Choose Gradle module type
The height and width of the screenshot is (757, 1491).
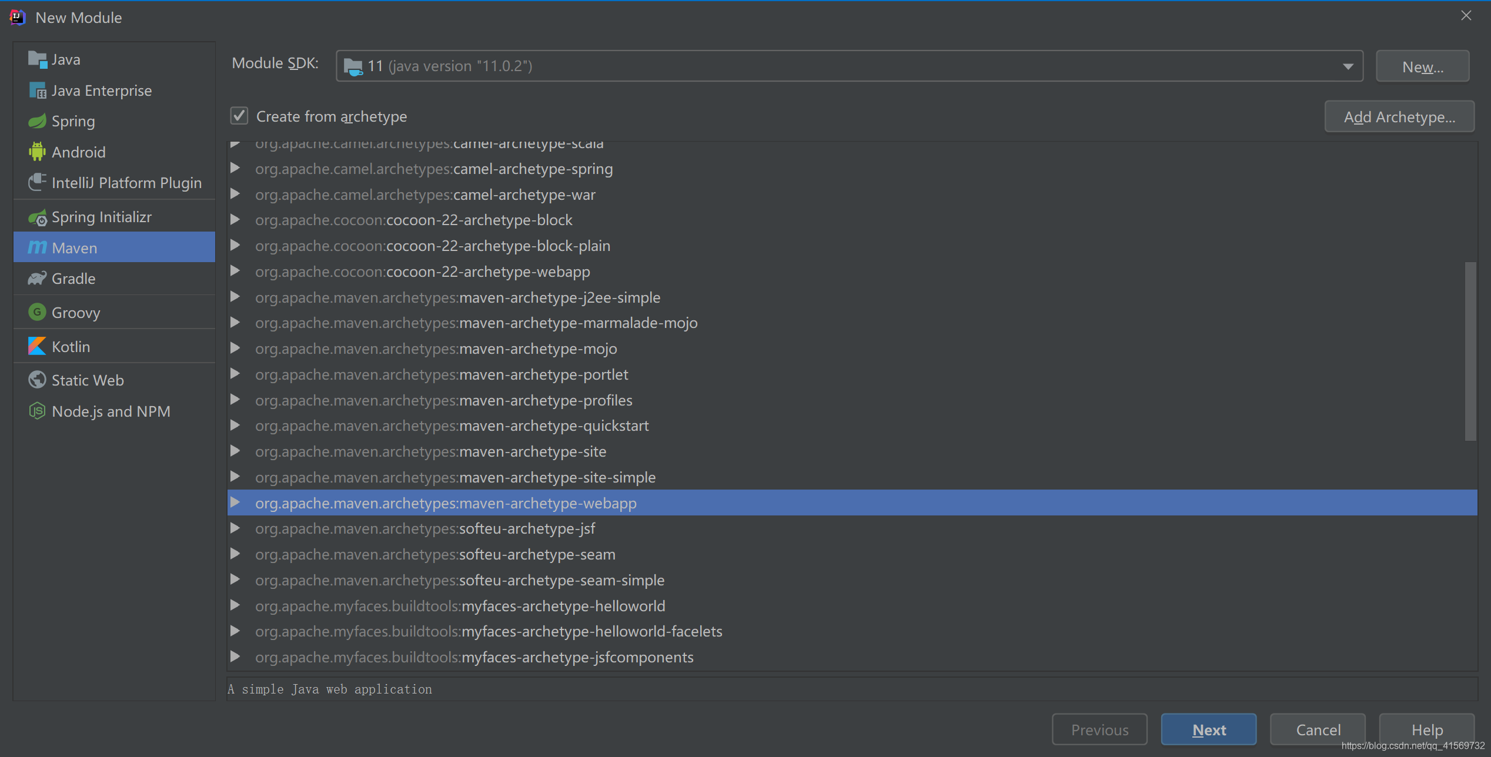115,278
